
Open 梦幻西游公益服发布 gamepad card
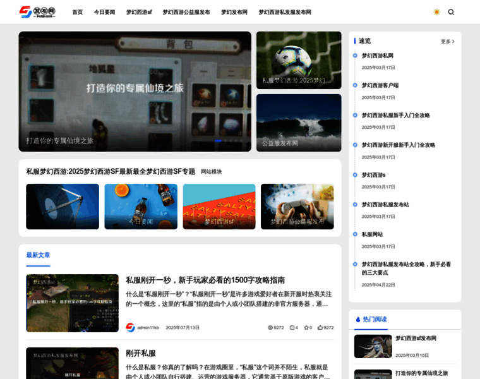297,207
